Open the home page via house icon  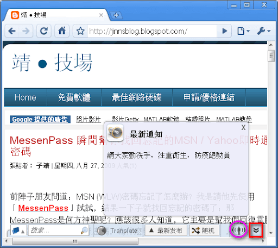click(x=62, y=31)
